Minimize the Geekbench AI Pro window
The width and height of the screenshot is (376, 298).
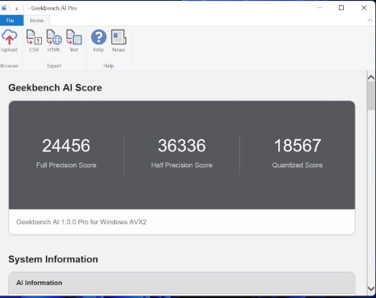[x=319, y=7]
